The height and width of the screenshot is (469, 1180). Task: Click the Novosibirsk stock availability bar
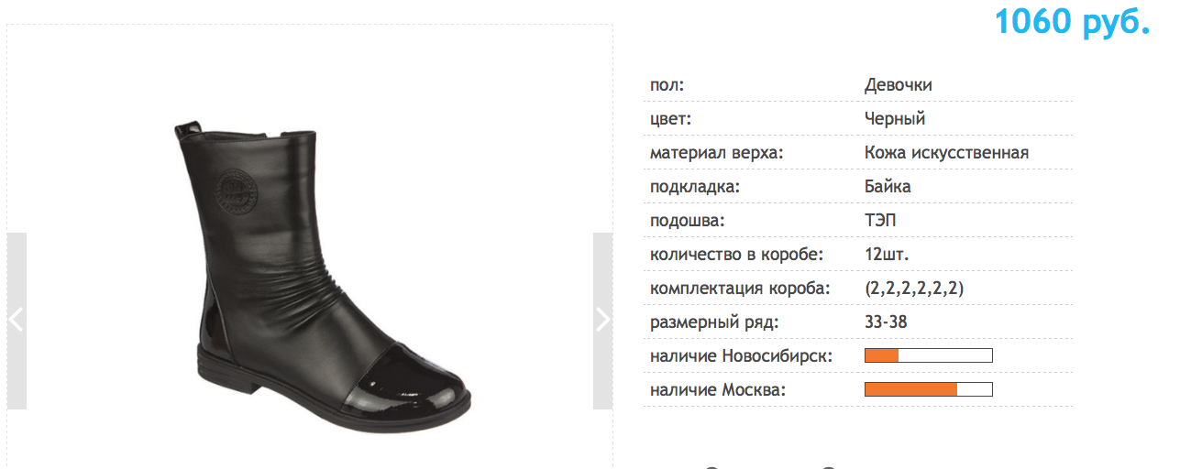tap(929, 355)
